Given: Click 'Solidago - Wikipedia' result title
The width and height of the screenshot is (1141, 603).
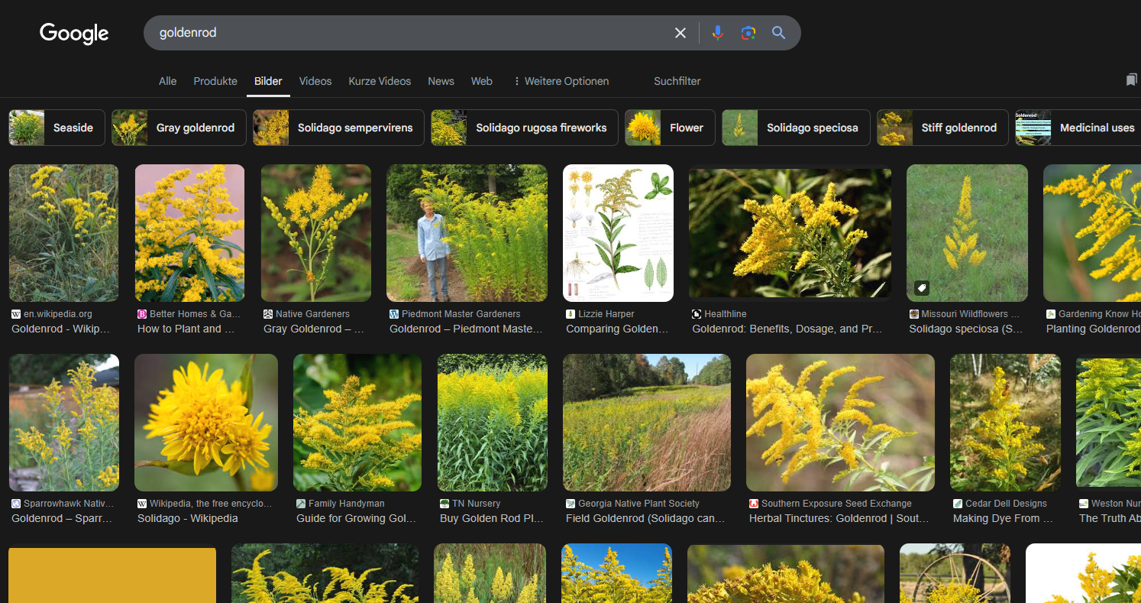Looking at the screenshot, I should [x=188, y=518].
